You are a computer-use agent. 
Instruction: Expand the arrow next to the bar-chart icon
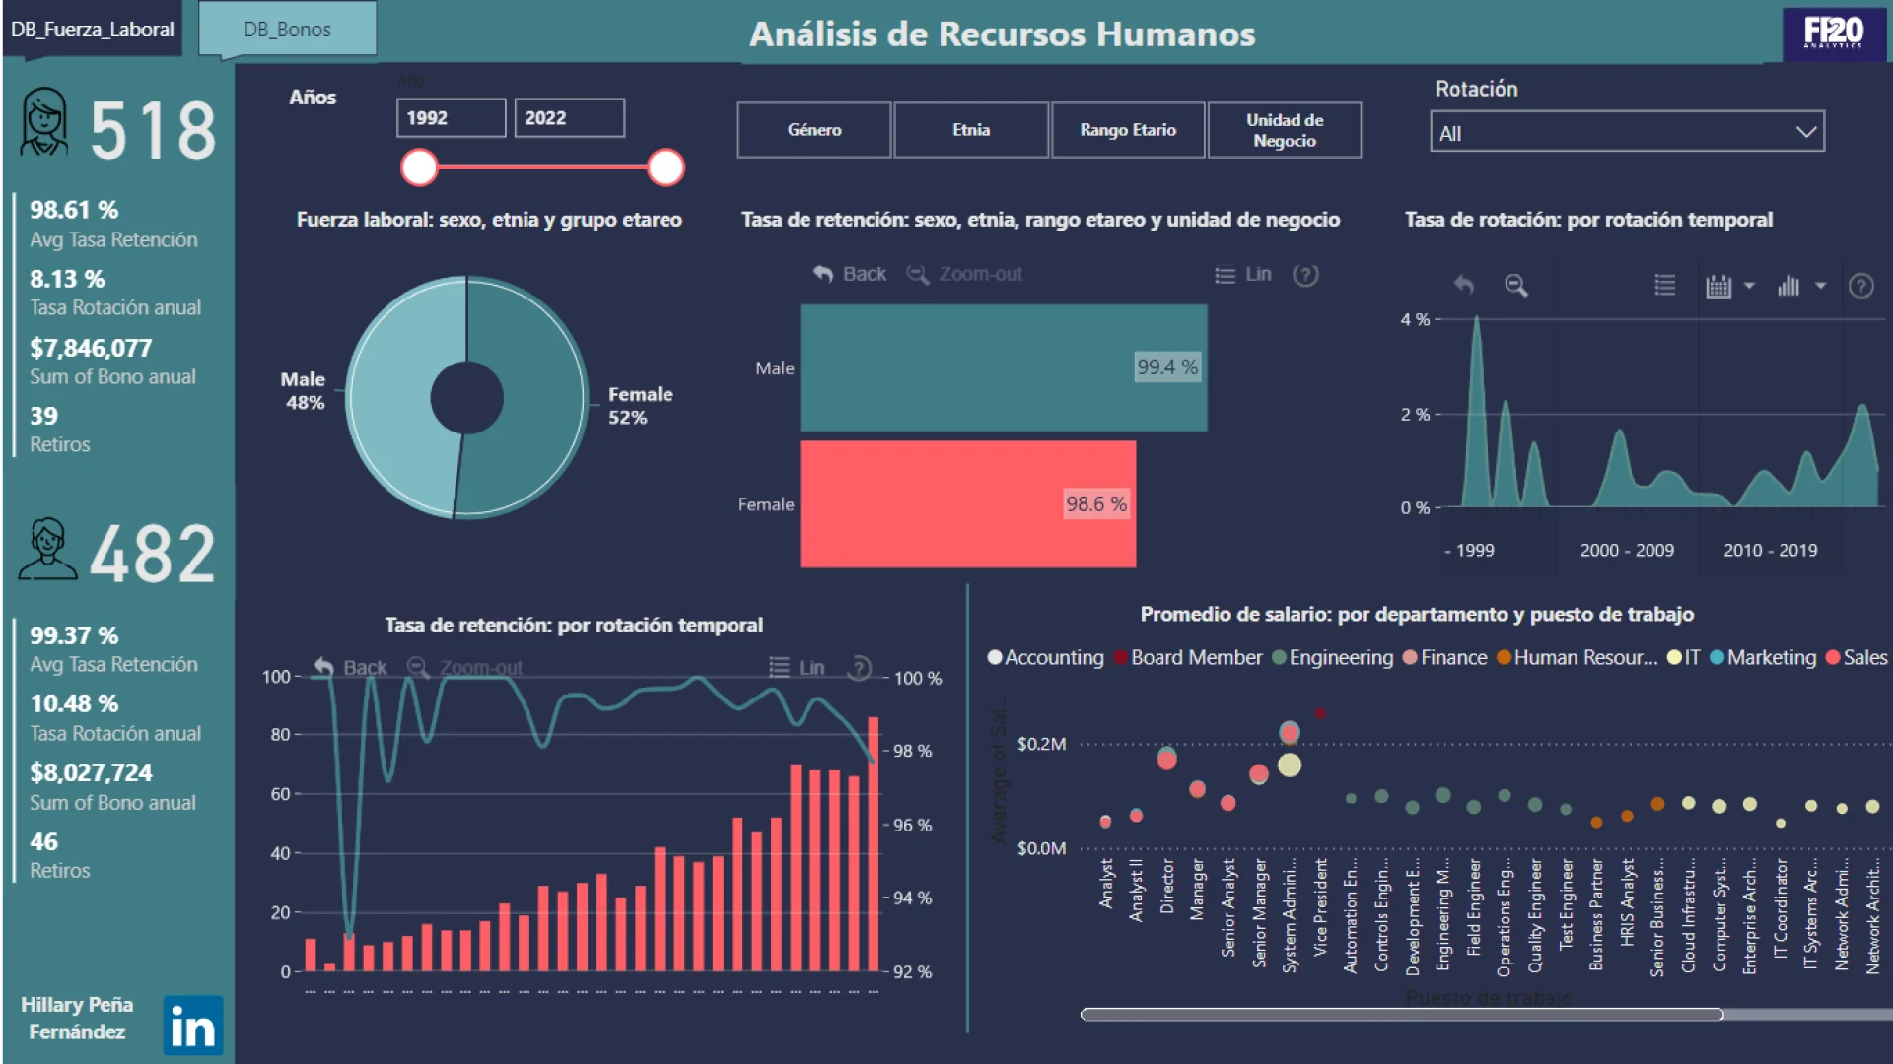point(1820,286)
